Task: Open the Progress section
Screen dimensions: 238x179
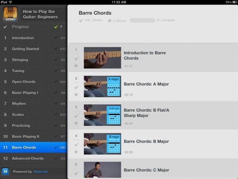Action: (x=34, y=27)
